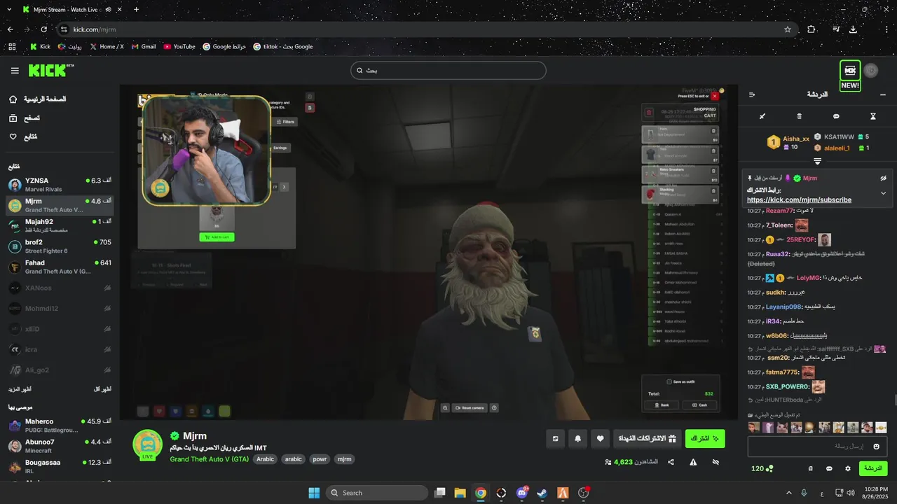Click the chat rules document icon
The width and height of the screenshot is (897, 504).
(811, 468)
